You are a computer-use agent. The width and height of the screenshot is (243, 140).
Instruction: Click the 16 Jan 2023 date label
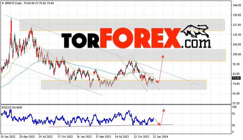[x=84, y=137]
